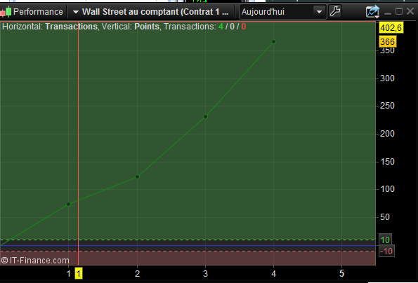Image resolution: width=418 pixels, height=283 pixels.
Task: Click the red -10 threshold label
Action: coord(386,251)
